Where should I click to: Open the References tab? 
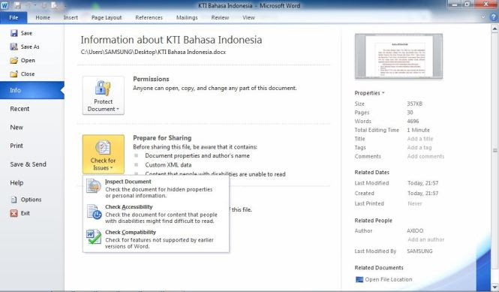coord(149,17)
